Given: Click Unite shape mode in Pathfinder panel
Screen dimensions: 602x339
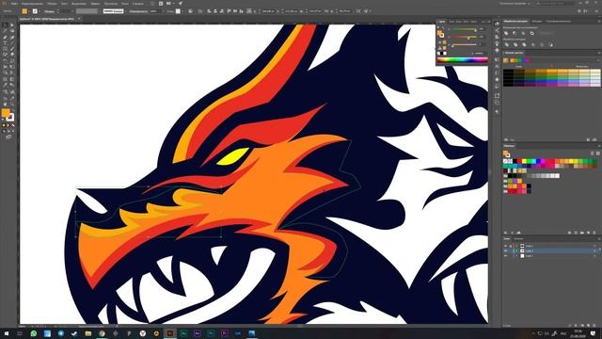Looking at the screenshot, I should (506, 34).
